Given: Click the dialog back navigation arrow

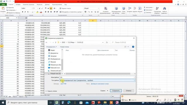Looking at the screenshot, I should 46,42.
